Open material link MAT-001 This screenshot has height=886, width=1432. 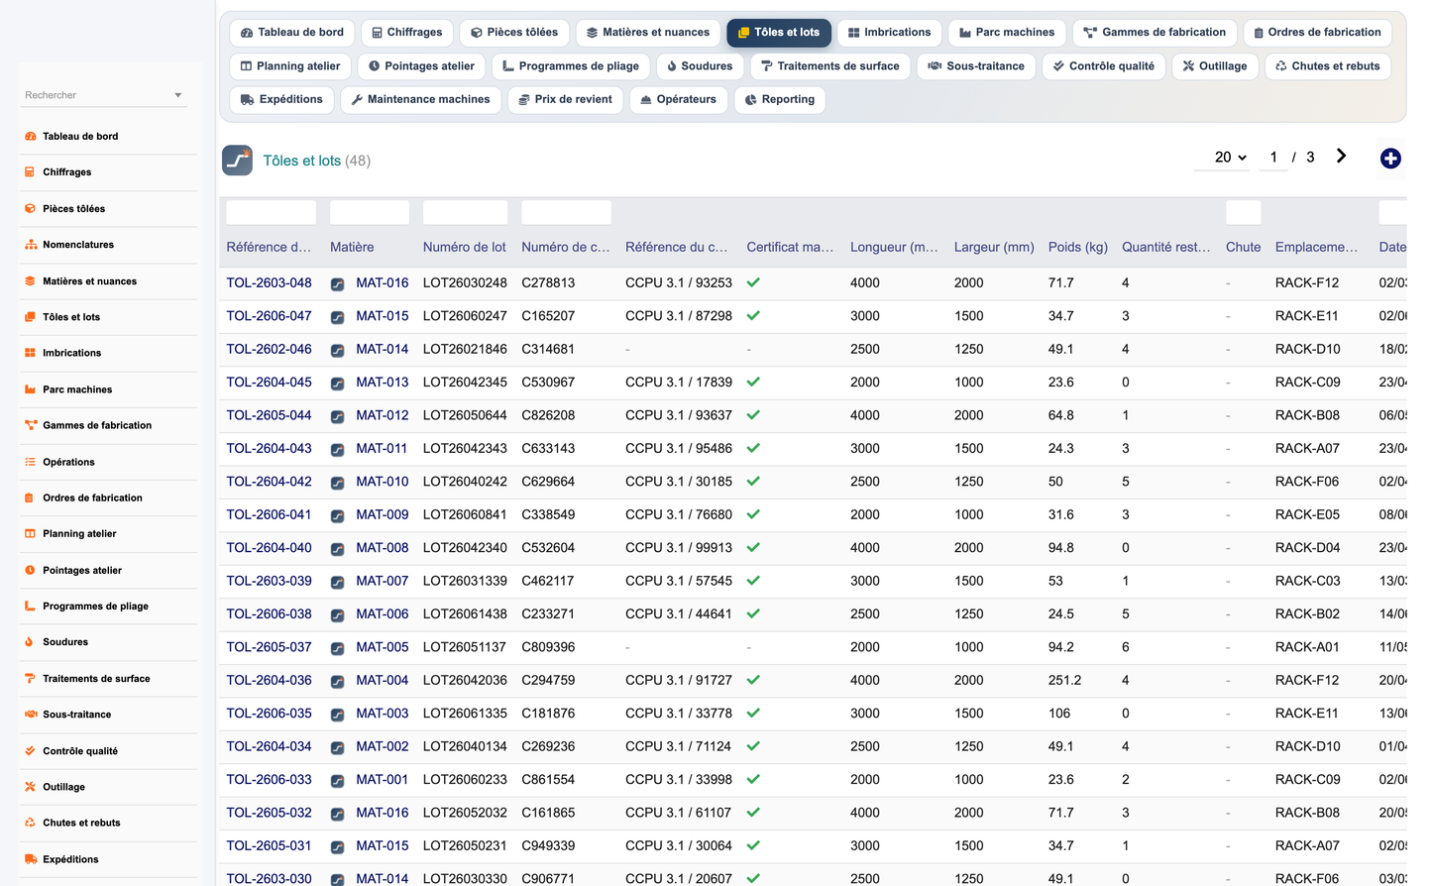coord(383,779)
